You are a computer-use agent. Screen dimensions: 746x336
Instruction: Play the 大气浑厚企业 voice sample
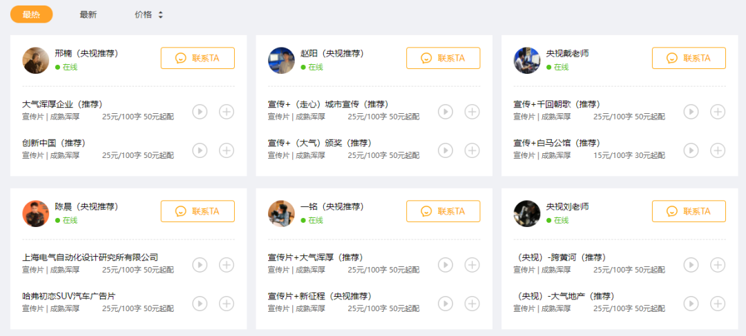pyautogui.click(x=200, y=111)
